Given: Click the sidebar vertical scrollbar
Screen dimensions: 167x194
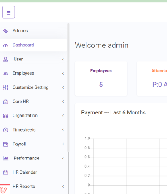Looking at the screenshot, I should 68,87.
